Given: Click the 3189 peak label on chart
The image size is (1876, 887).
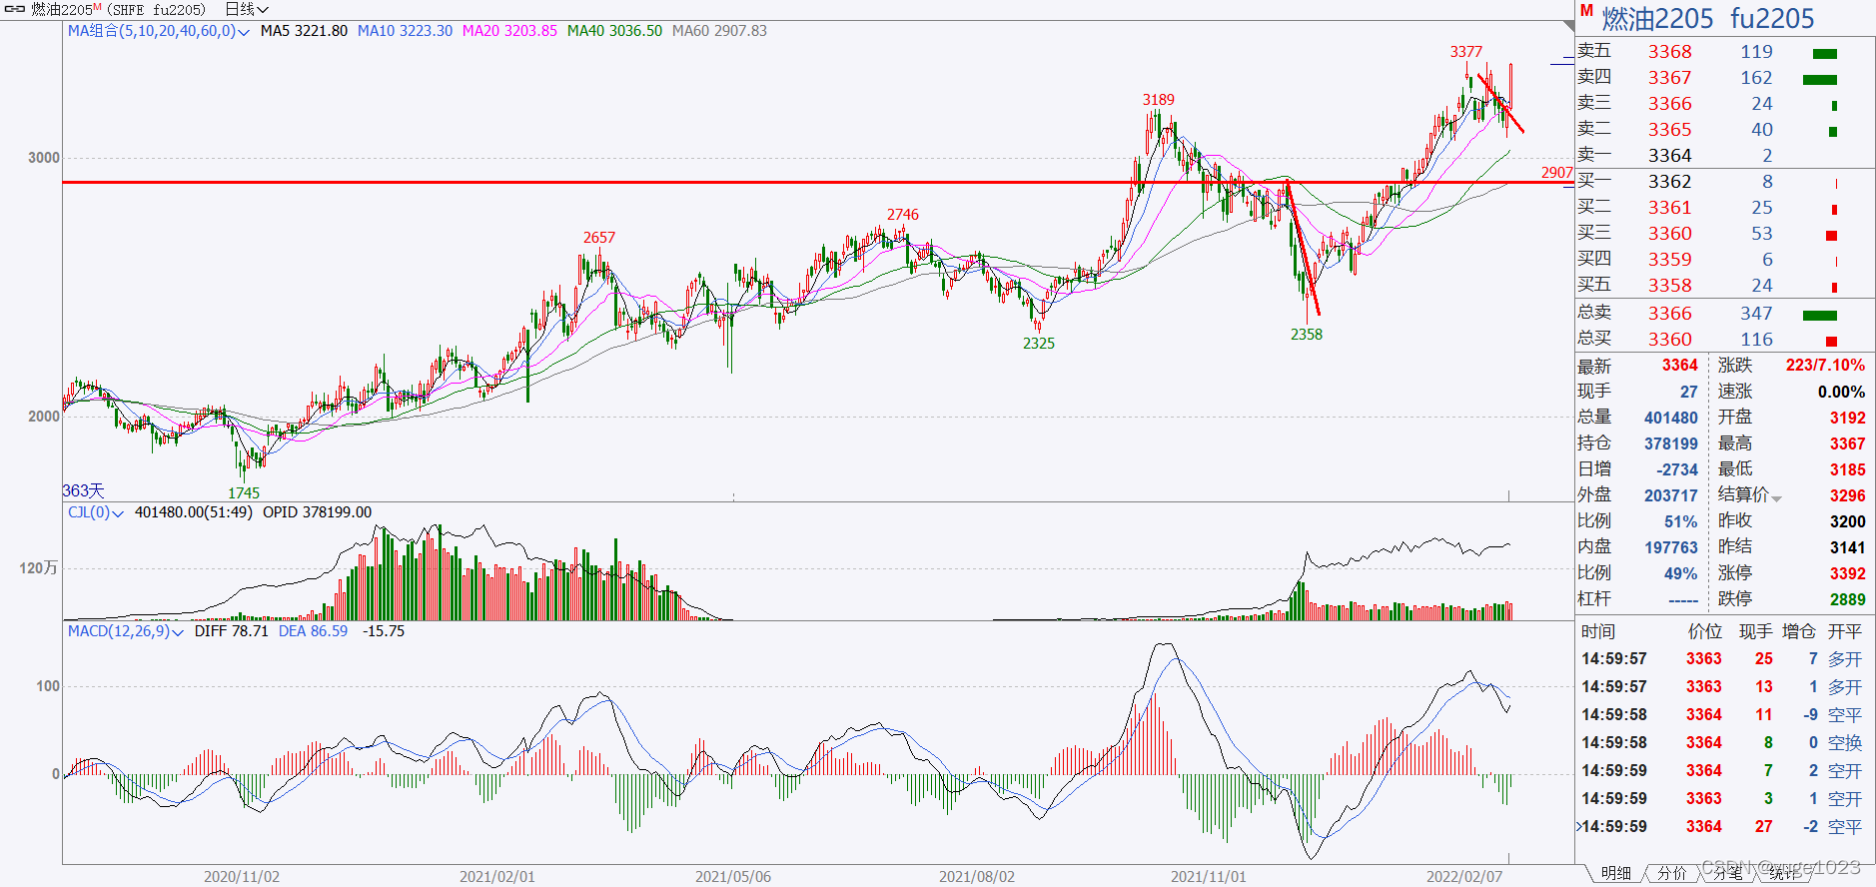Looking at the screenshot, I should [1159, 100].
